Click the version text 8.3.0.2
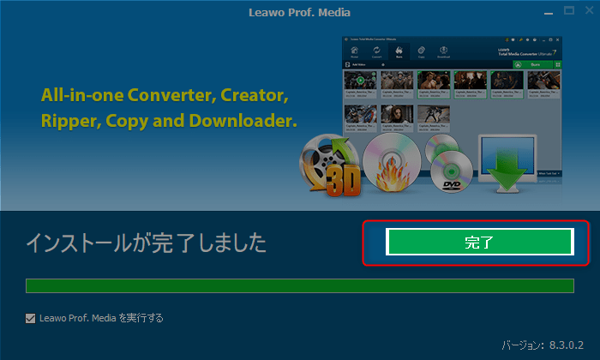Image resolution: width=600 pixels, height=360 pixels. point(567,345)
